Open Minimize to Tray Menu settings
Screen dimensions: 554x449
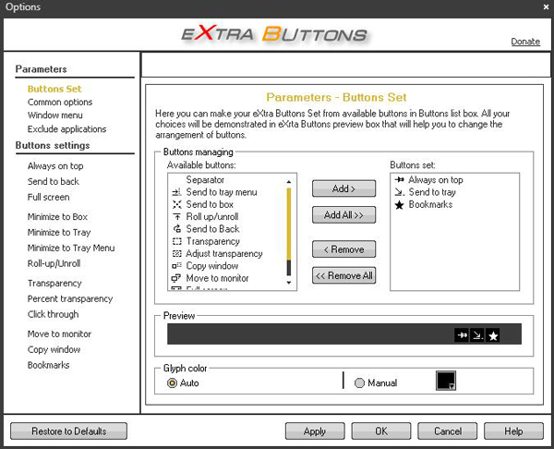coord(71,248)
